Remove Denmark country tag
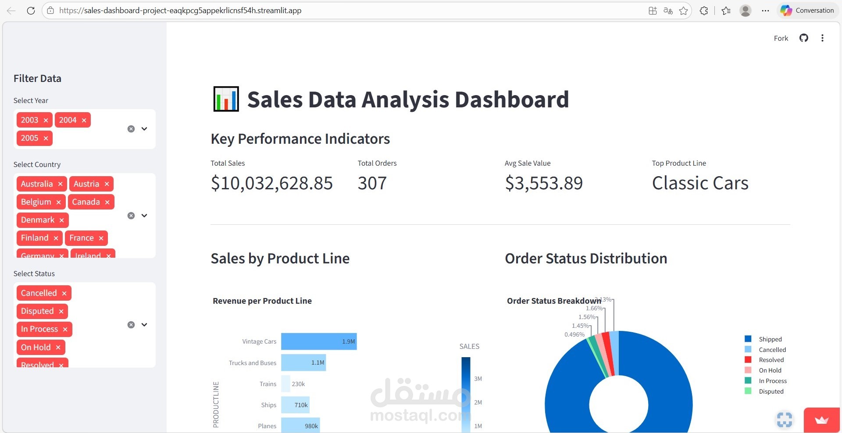Viewport: 842px width, 433px height. pos(61,220)
